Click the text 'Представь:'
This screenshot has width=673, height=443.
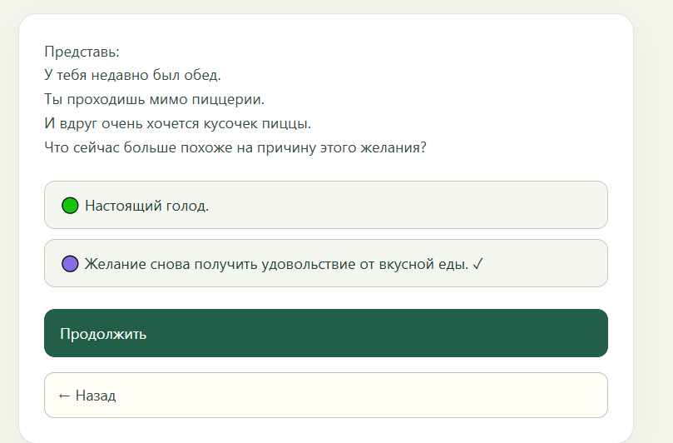82,52
